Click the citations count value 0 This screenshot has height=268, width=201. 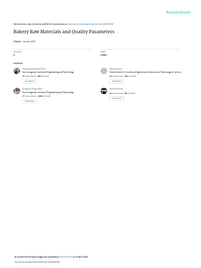14,55
